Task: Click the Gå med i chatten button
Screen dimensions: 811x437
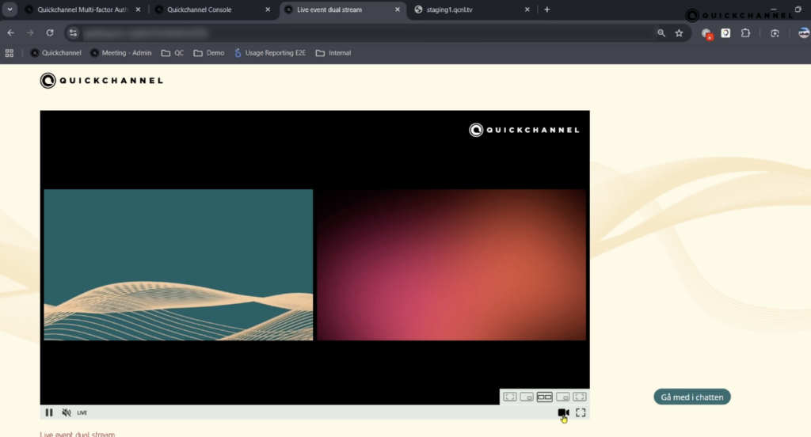Action: point(691,397)
